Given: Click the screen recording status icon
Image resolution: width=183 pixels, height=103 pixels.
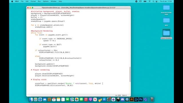Looking at the screenshot, I should click(x=136, y=1).
